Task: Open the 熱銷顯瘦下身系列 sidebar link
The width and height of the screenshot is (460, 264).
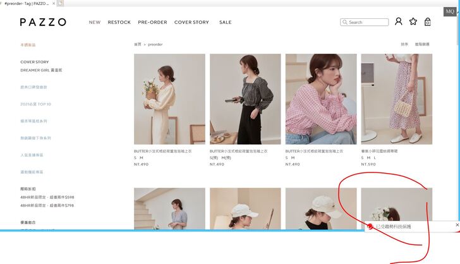Action: click(35, 138)
